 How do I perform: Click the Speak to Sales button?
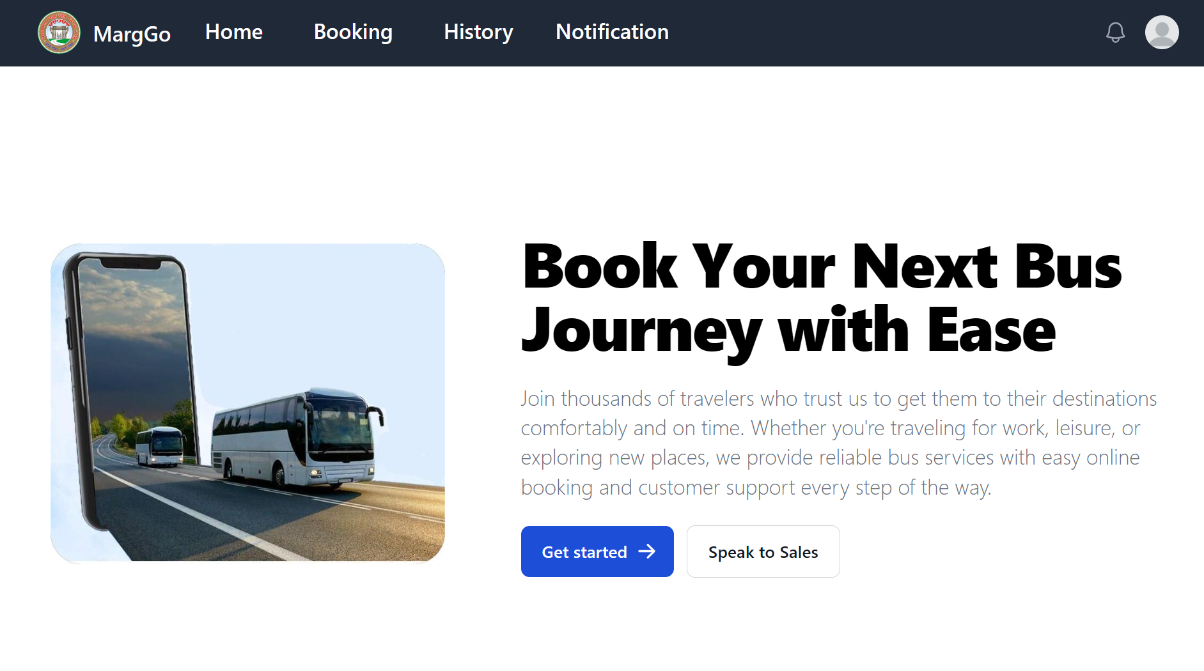coord(763,551)
